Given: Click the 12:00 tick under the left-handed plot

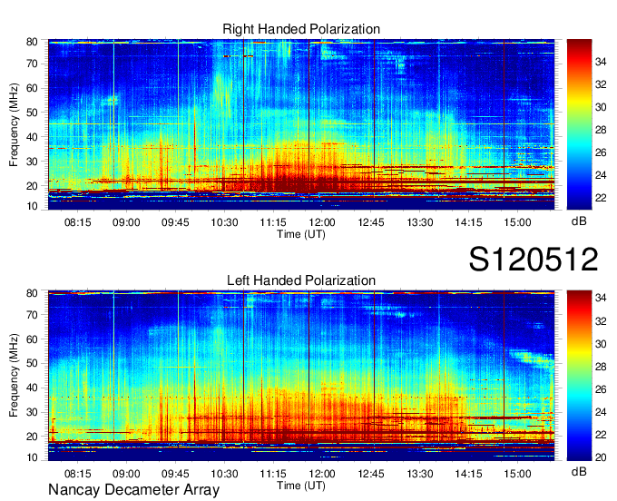Looking at the screenshot, I should pyautogui.click(x=322, y=474).
